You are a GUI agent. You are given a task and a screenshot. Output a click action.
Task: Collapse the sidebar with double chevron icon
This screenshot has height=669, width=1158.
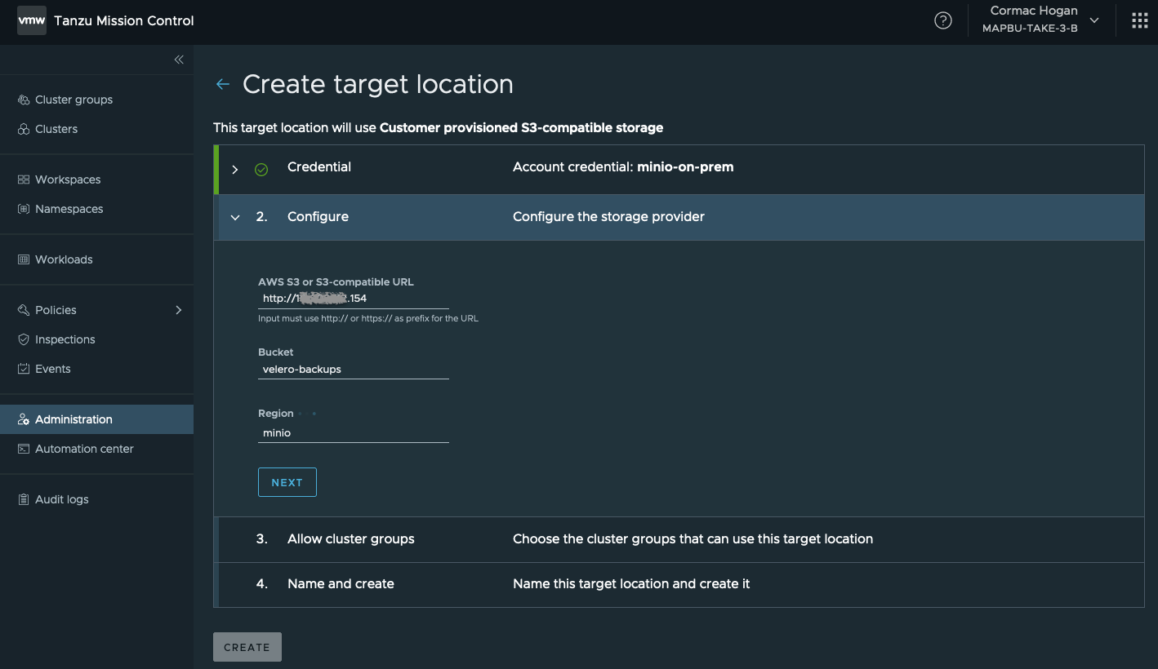[x=179, y=60]
